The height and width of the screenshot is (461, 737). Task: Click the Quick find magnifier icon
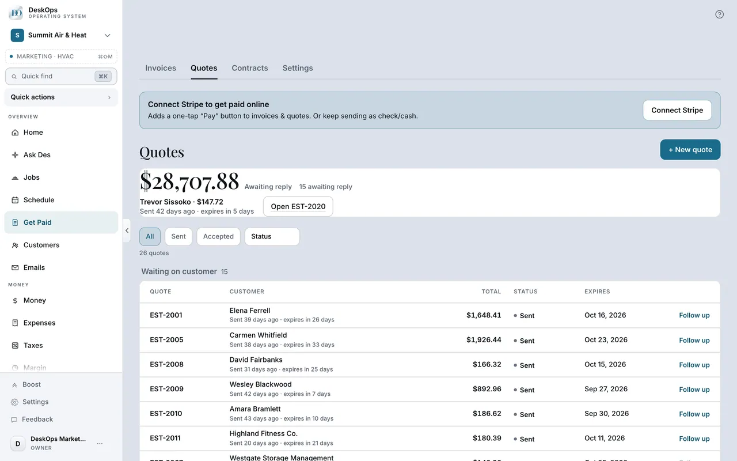click(x=14, y=76)
